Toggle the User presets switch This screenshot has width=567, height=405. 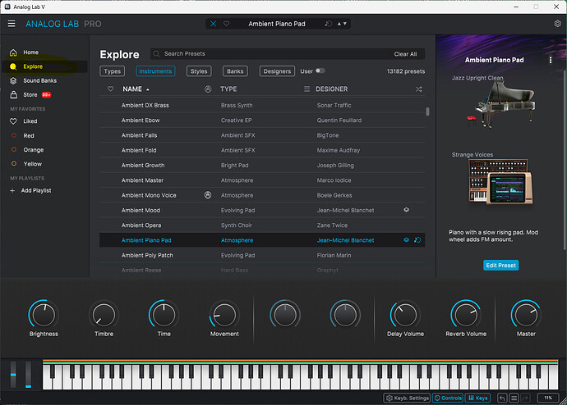[320, 71]
